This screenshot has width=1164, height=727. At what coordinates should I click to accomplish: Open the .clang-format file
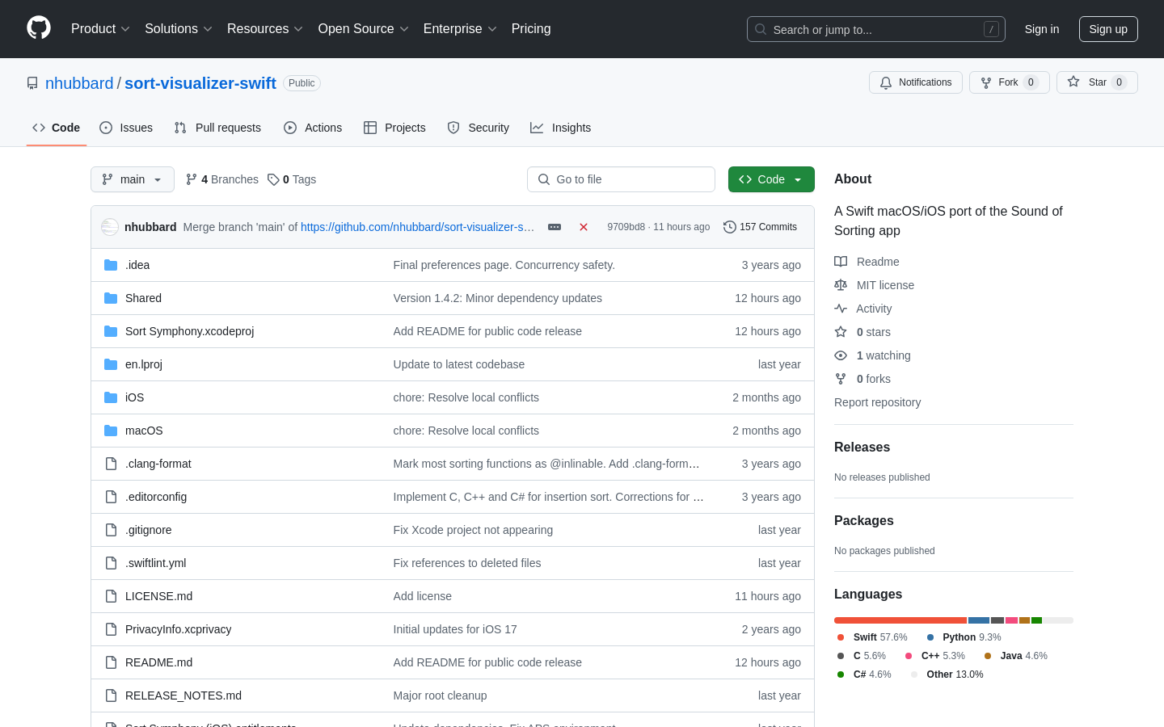click(158, 464)
